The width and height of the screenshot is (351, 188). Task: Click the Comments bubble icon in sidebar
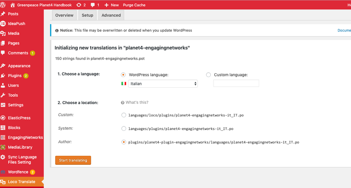(3, 53)
